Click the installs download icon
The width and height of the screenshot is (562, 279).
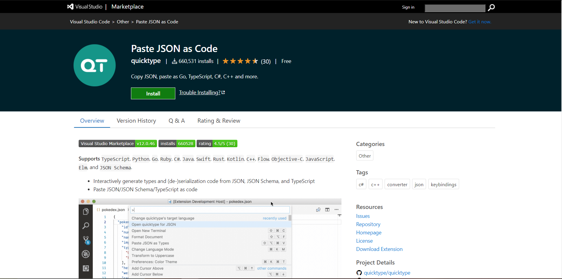[x=175, y=61]
